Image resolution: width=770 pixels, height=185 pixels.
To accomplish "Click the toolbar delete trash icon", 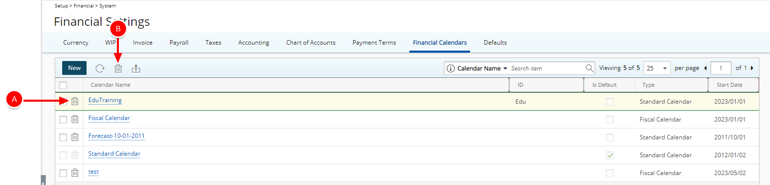I will (118, 68).
